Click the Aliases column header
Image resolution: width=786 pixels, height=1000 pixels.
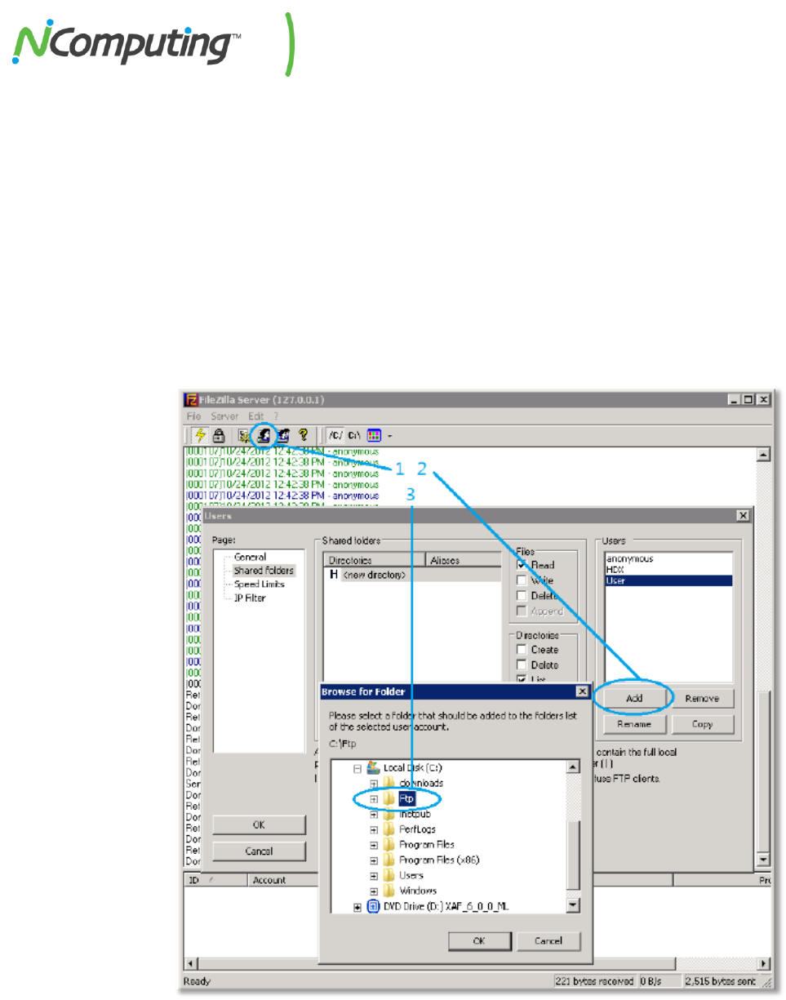(464, 561)
